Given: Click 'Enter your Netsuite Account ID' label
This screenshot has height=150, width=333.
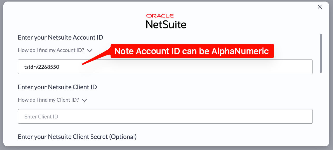Looking at the screenshot, I should click(61, 37).
